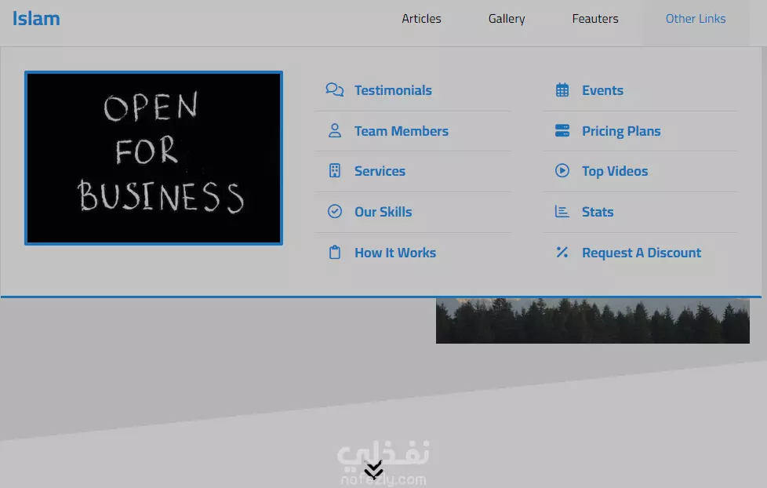
Task: Collapse the Other Links mega menu
Action: click(695, 19)
